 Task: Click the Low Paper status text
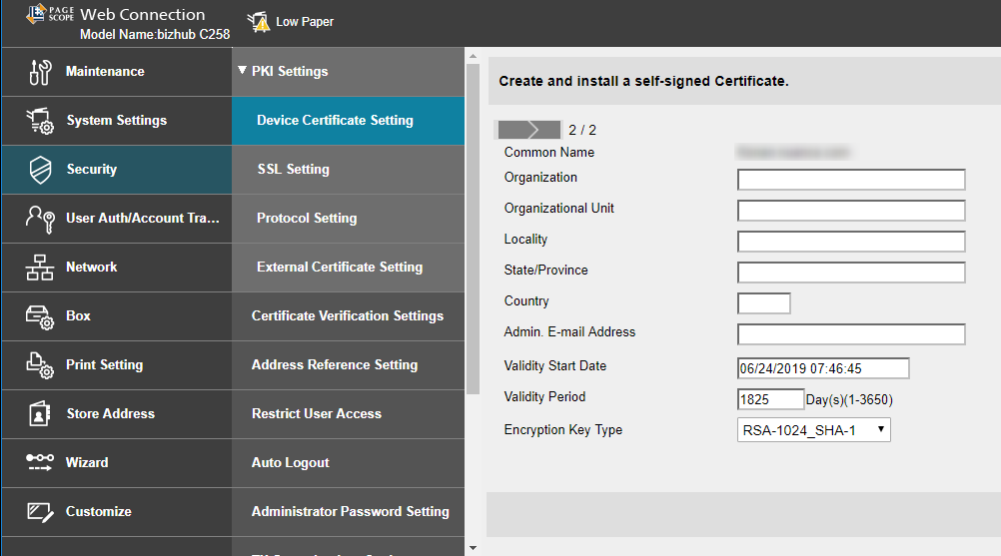coord(305,22)
